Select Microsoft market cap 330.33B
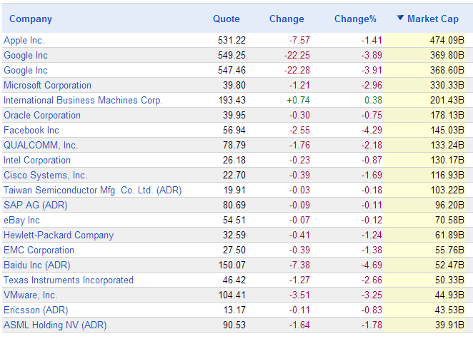This screenshot has width=473, height=339. point(447,85)
